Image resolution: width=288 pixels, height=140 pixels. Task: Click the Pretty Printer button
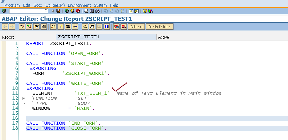[159, 27]
